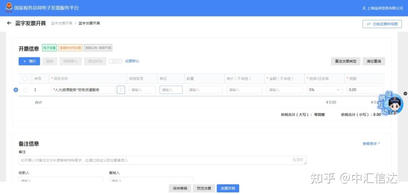Click the 价税合计(小写) 0.00 text
The width and height of the screenshot is (408, 195).
tap(361, 115)
